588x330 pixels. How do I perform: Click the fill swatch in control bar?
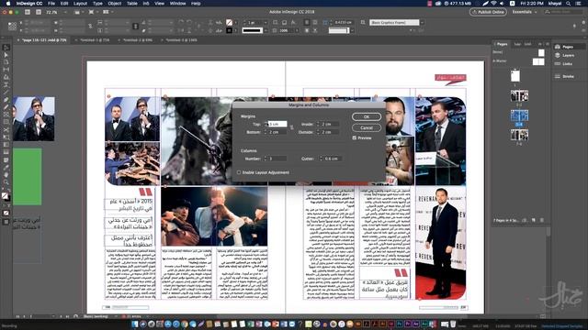coord(229,22)
